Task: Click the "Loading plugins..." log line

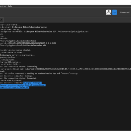Action: pyautogui.click(x=8, y=60)
